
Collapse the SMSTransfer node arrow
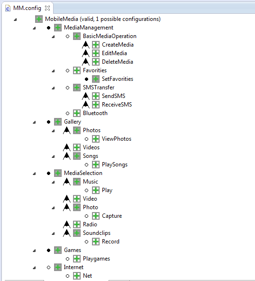(x=53, y=88)
